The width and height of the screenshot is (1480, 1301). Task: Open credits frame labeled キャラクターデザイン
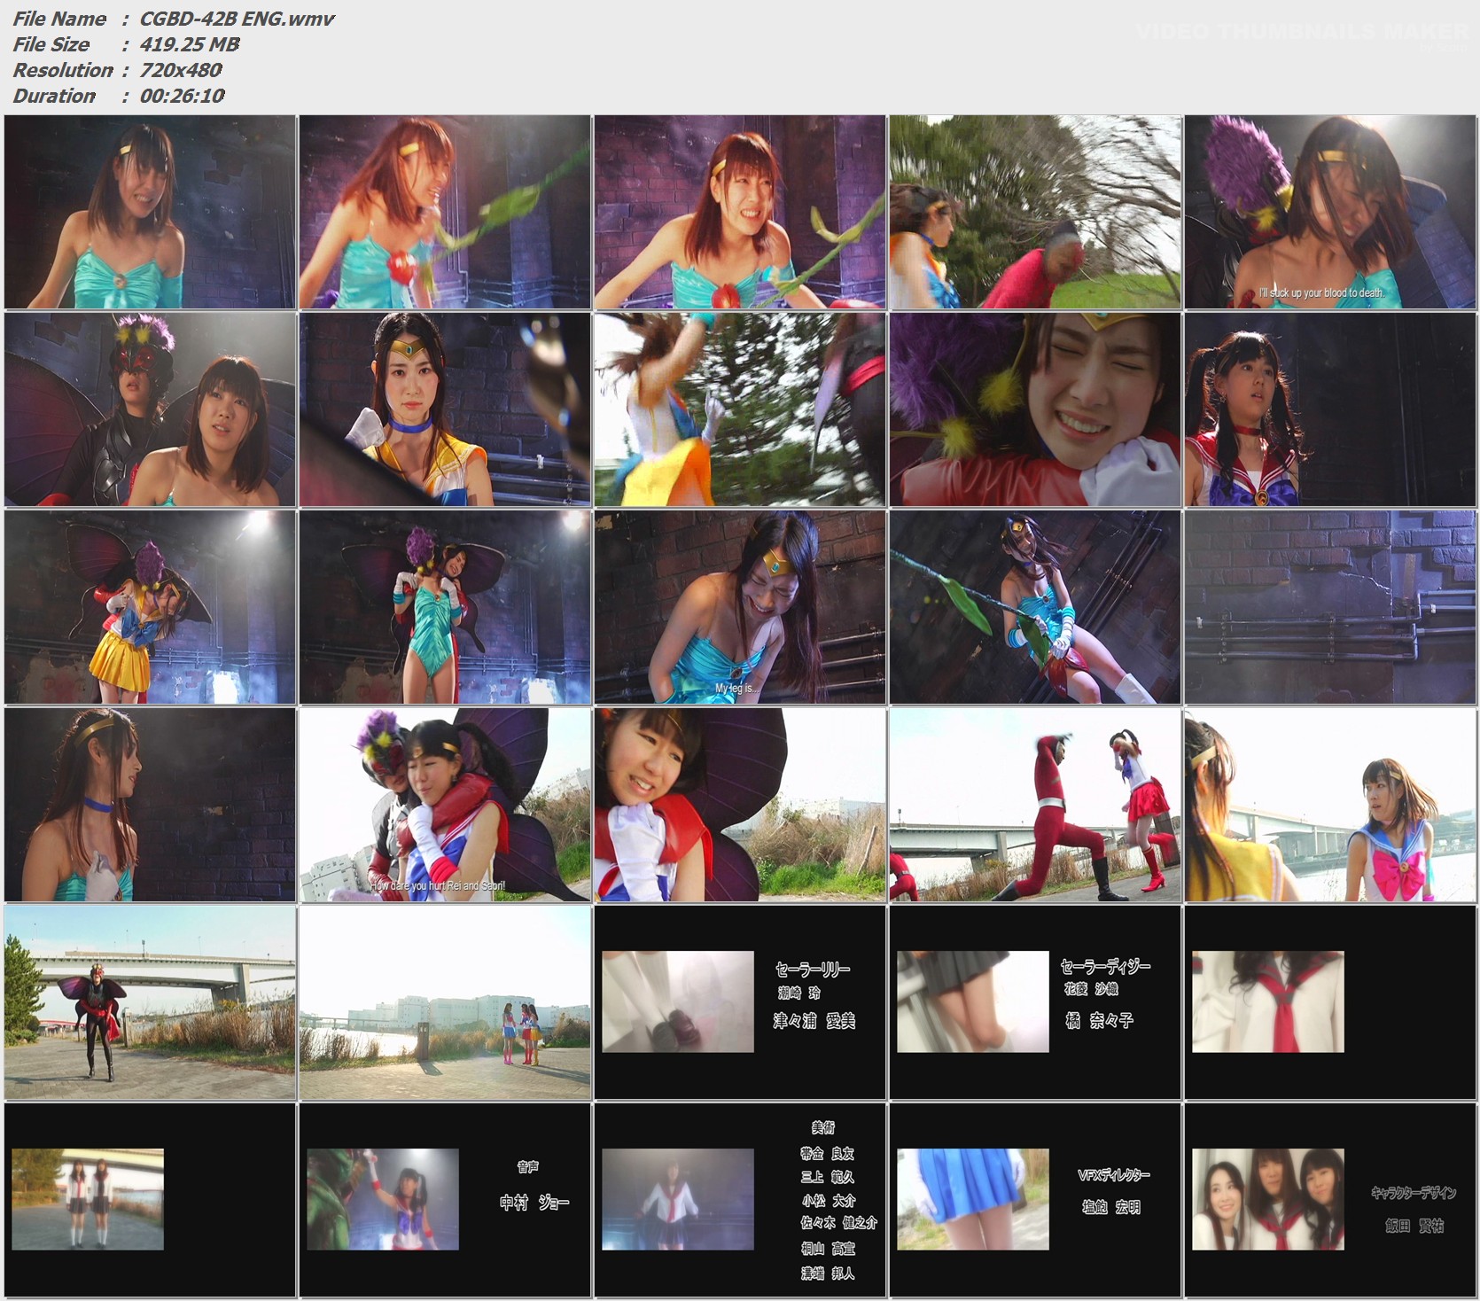(1330, 1200)
